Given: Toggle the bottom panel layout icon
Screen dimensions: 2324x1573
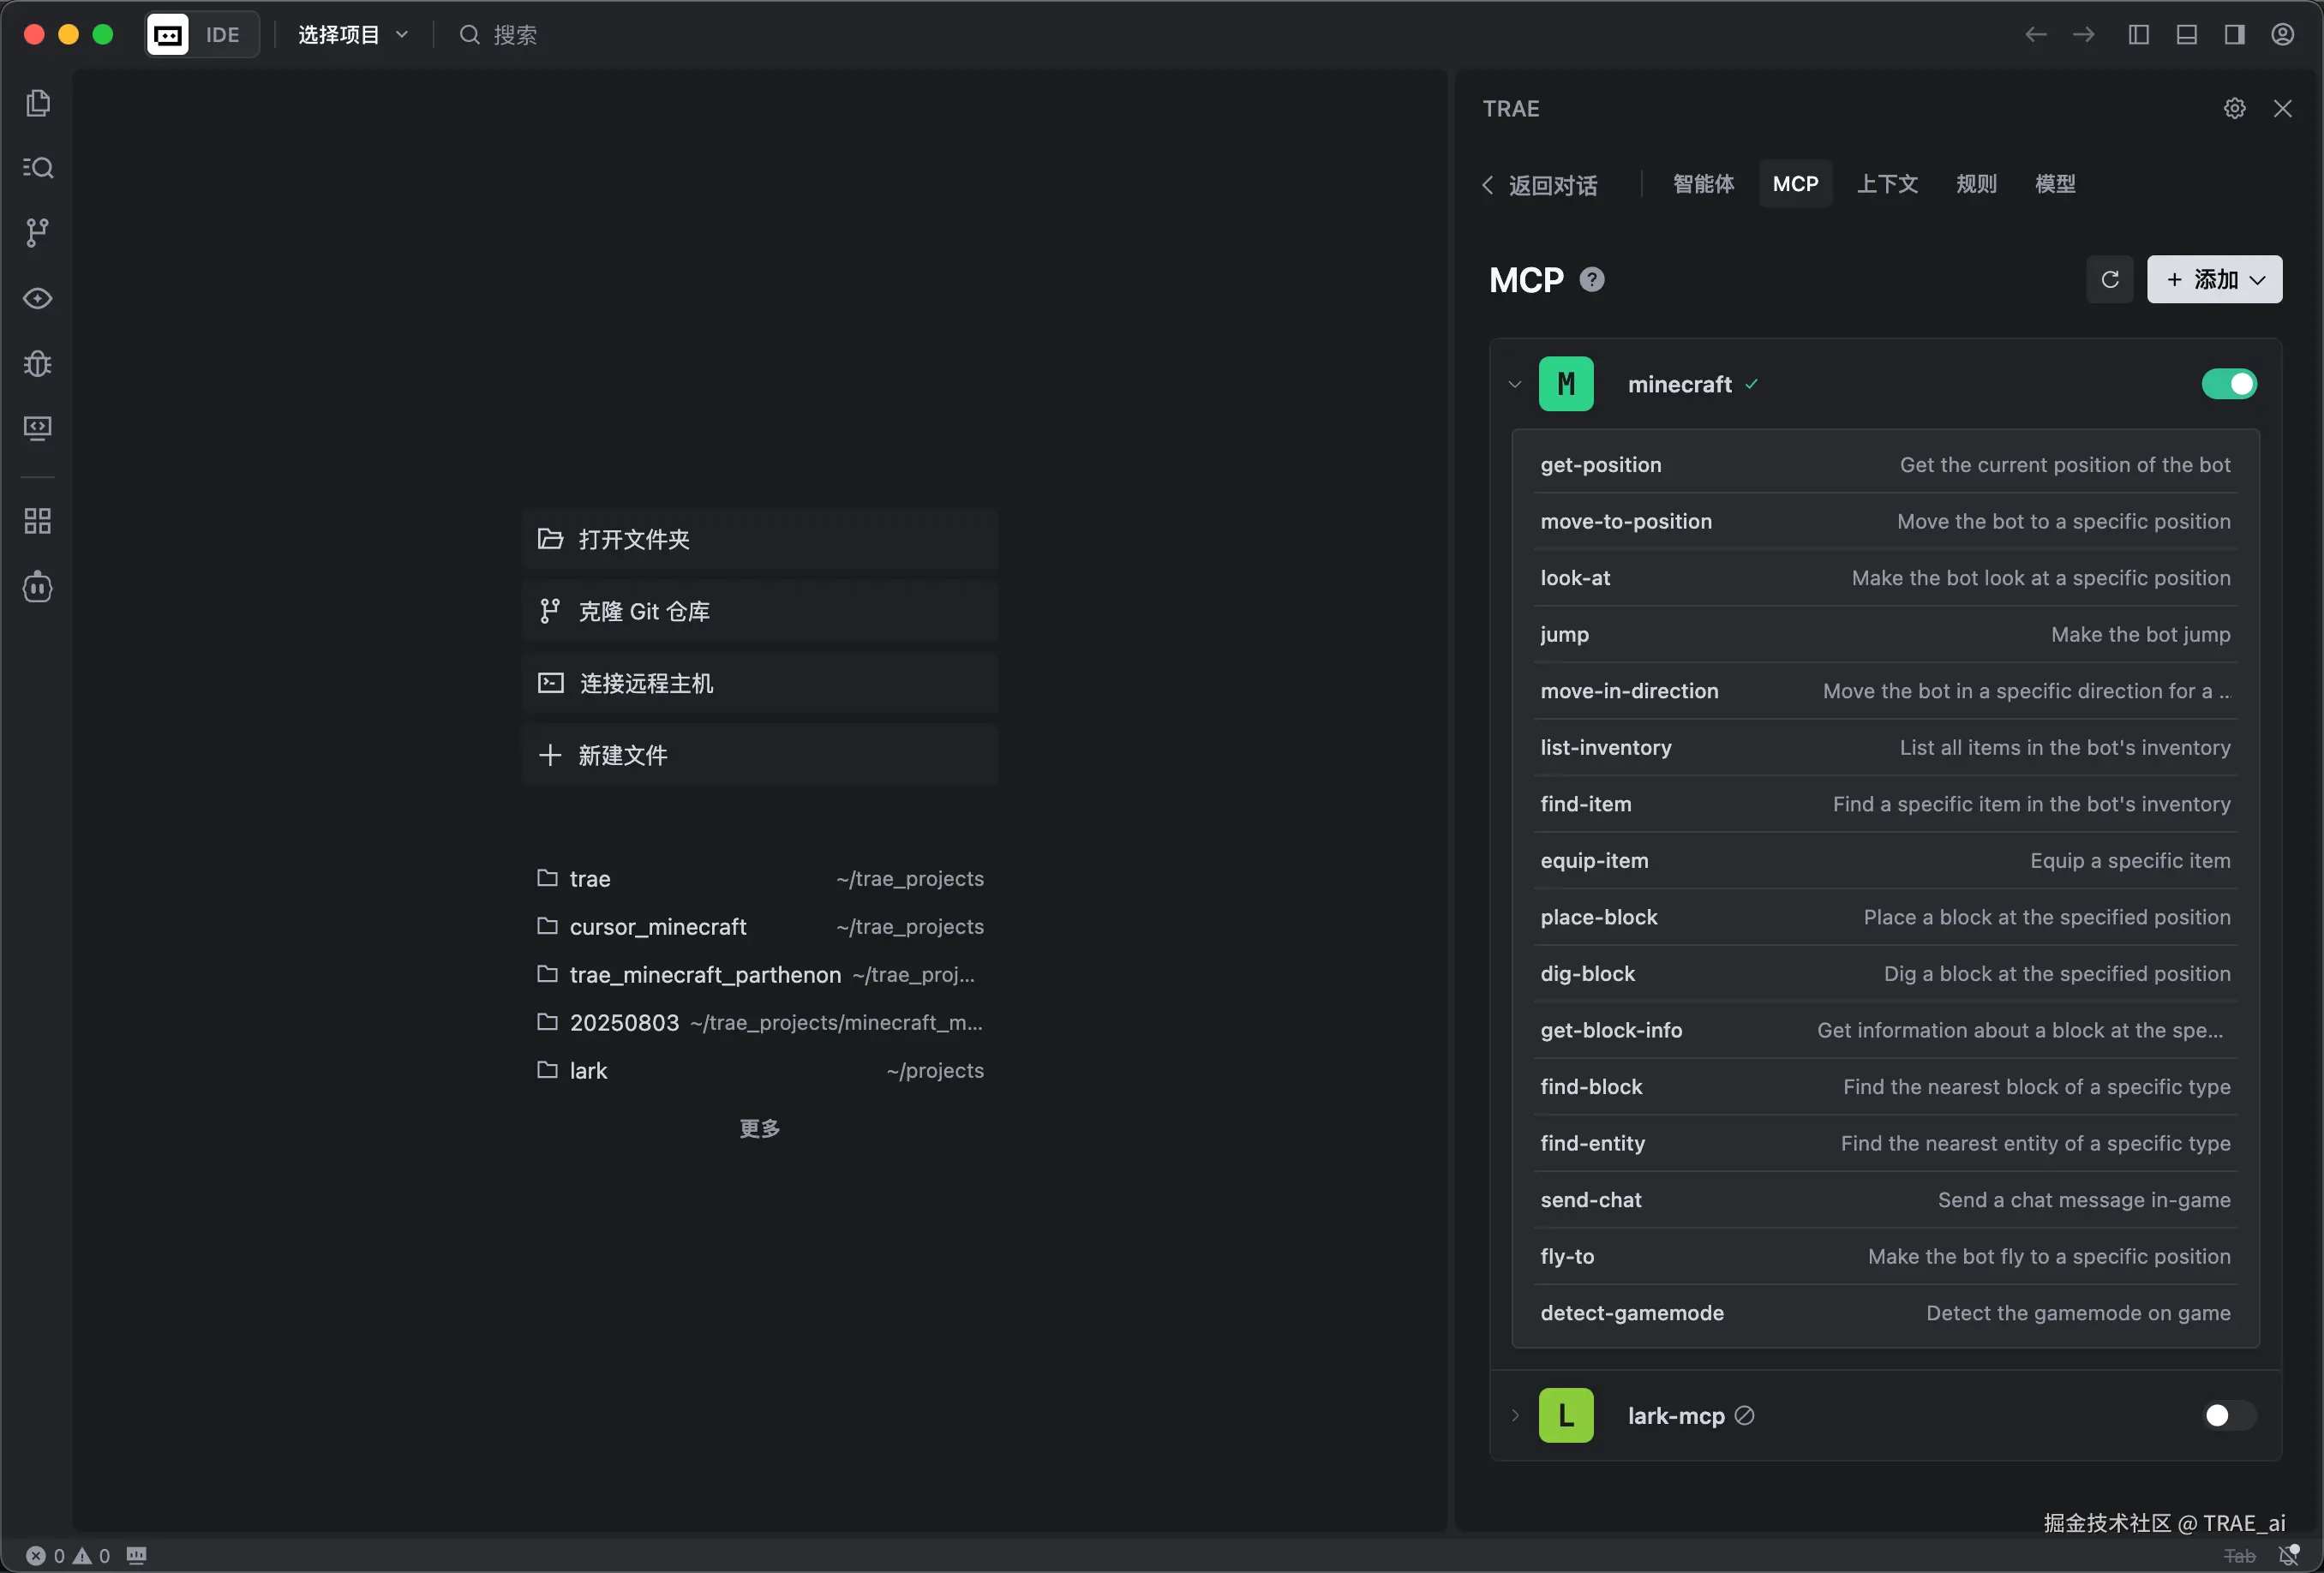Looking at the screenshot, I should pos(2187,35).
